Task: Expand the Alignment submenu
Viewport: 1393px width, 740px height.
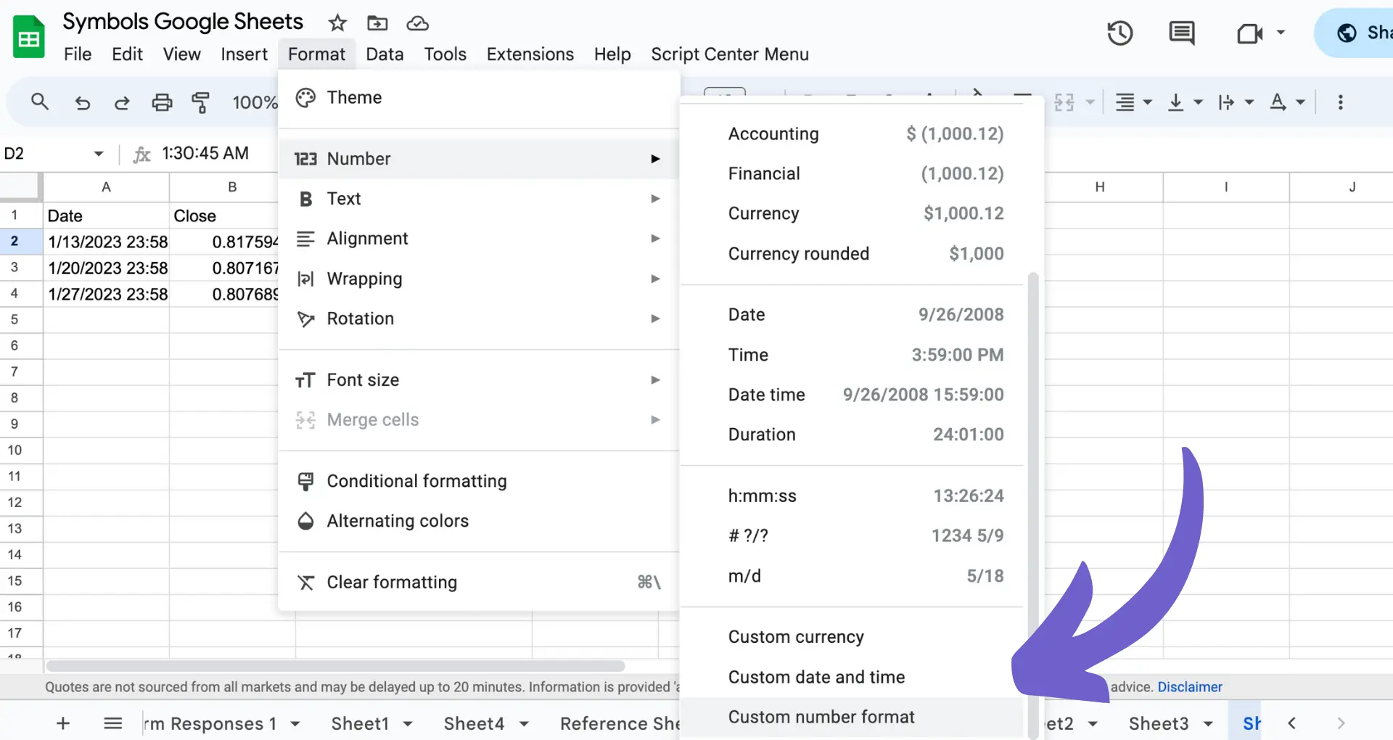Action: coord(479,239)
